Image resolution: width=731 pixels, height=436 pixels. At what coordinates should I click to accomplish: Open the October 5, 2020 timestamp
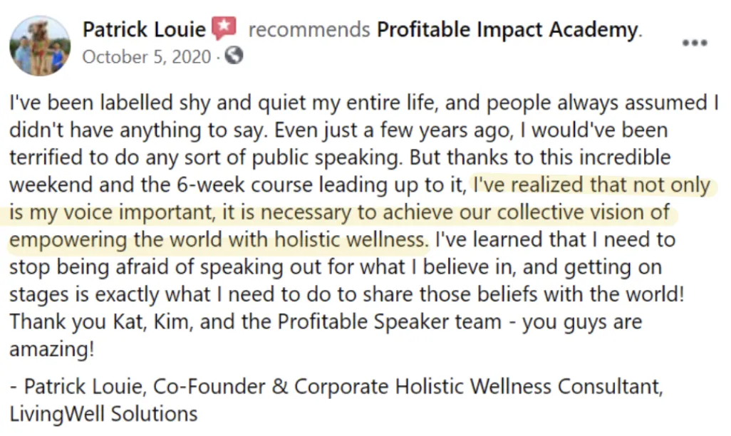tap(147, 57)
